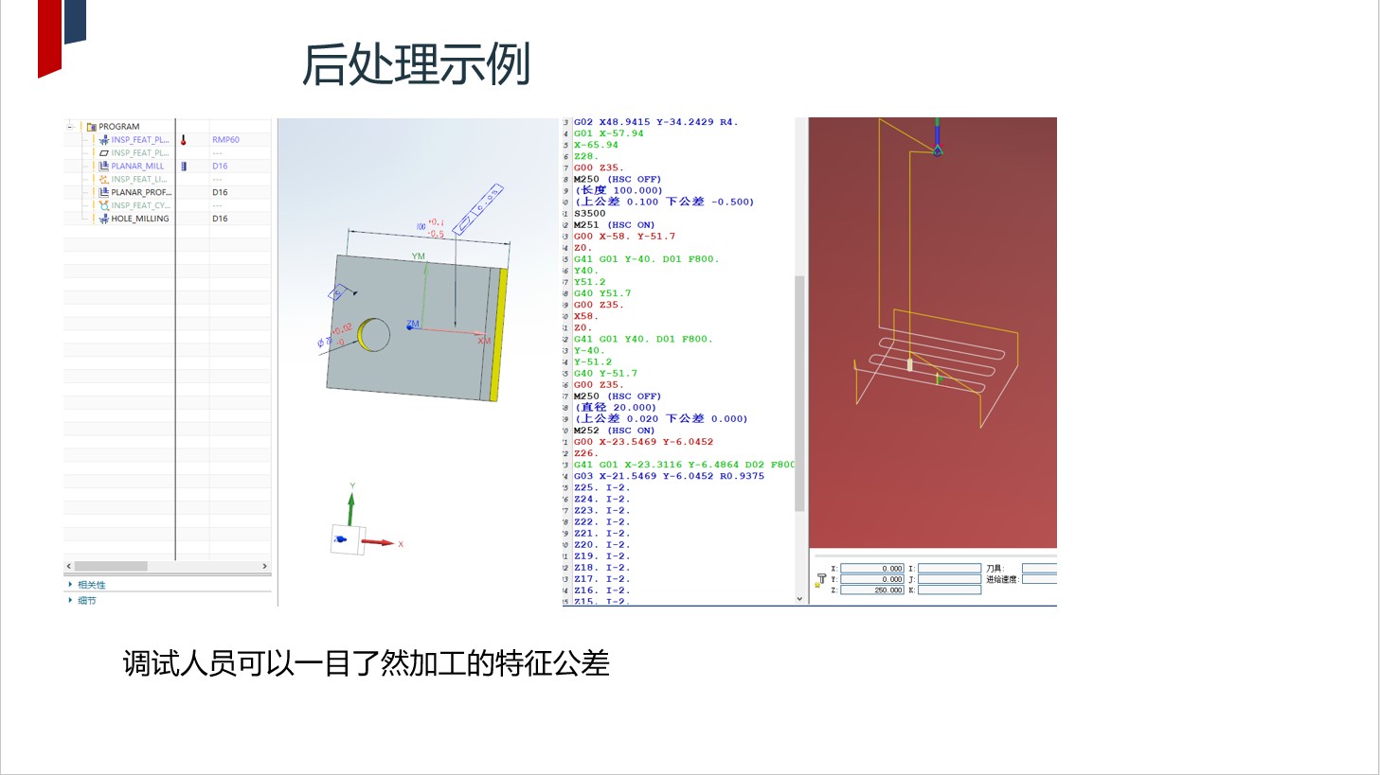The width and height of the screenshot is (1380, 775).
Task: Expand the 细节 section
Action: 70,600
